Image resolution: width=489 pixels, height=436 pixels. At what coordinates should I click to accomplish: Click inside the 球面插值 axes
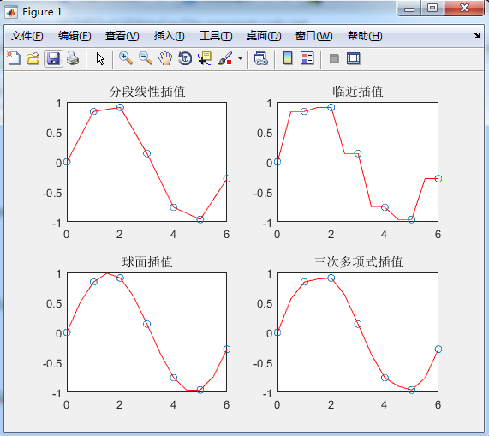[x=147, y=332]
